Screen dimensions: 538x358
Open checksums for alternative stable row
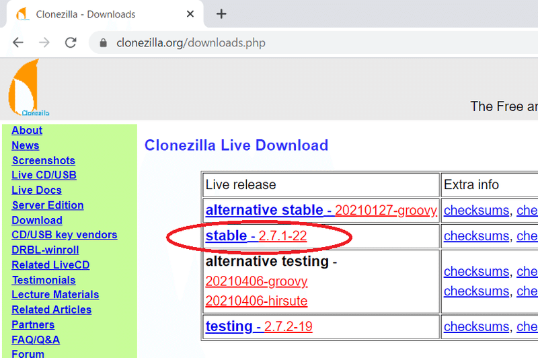click(x=476, y=211)
